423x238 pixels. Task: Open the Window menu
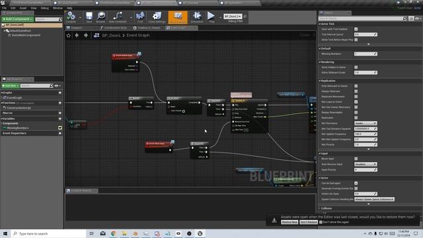pos(58,8)
